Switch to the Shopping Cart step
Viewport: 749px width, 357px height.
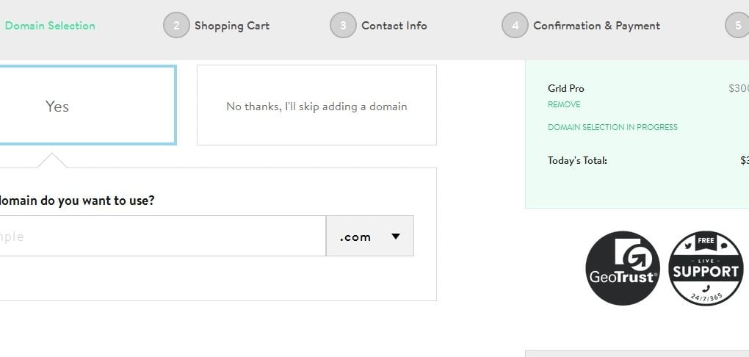[x=231, y=26]
